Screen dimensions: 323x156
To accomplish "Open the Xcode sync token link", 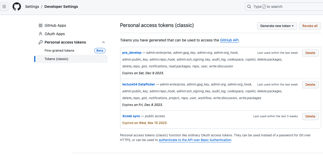I will pos(131,116).
